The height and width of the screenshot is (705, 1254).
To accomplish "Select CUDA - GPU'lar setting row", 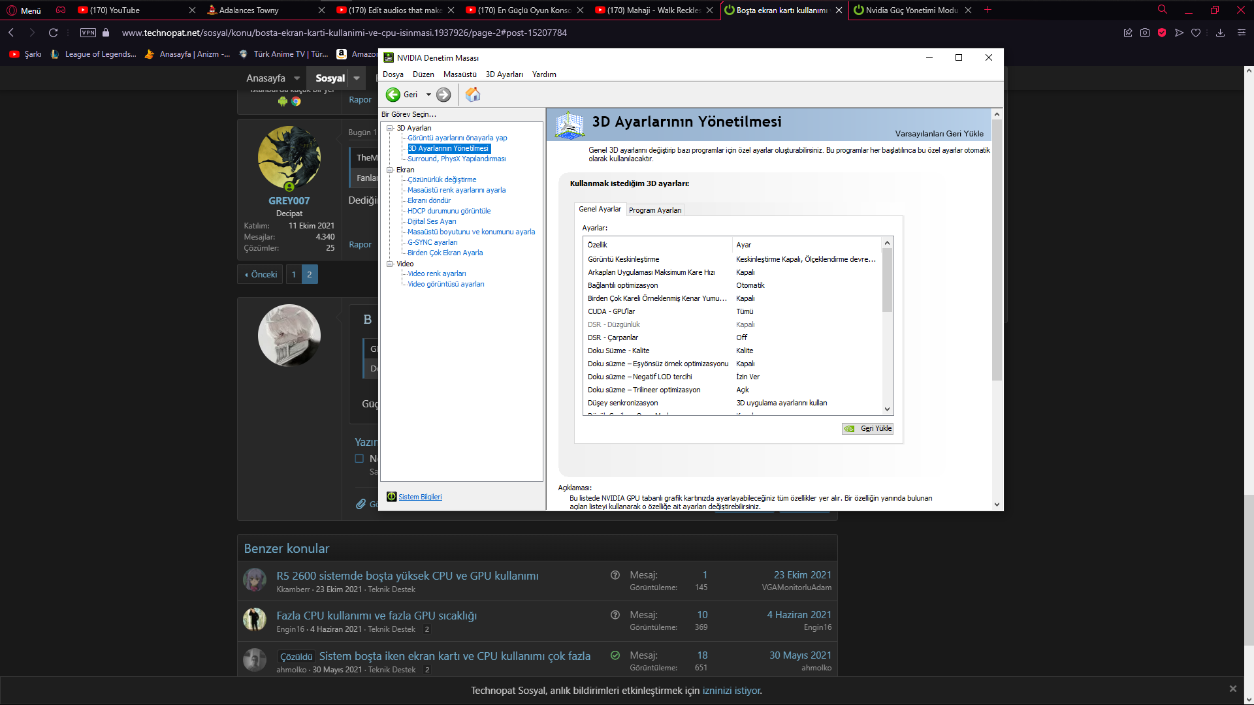I will tap(732, 311).
